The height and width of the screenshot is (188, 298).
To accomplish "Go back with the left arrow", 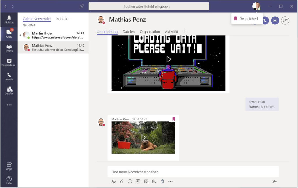I will click(x=5, y=6).
